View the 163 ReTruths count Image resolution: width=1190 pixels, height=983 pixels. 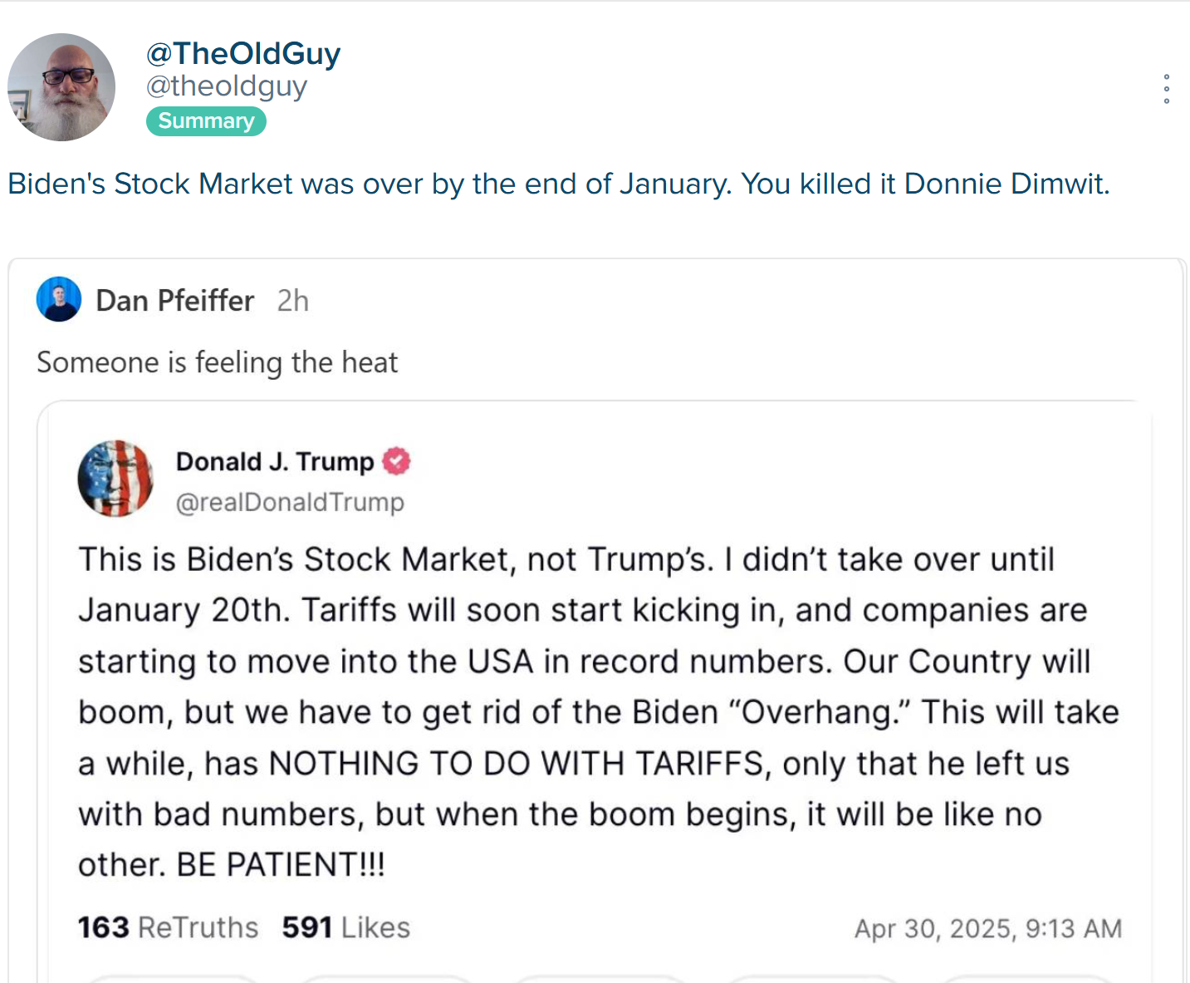click(168, 927)
